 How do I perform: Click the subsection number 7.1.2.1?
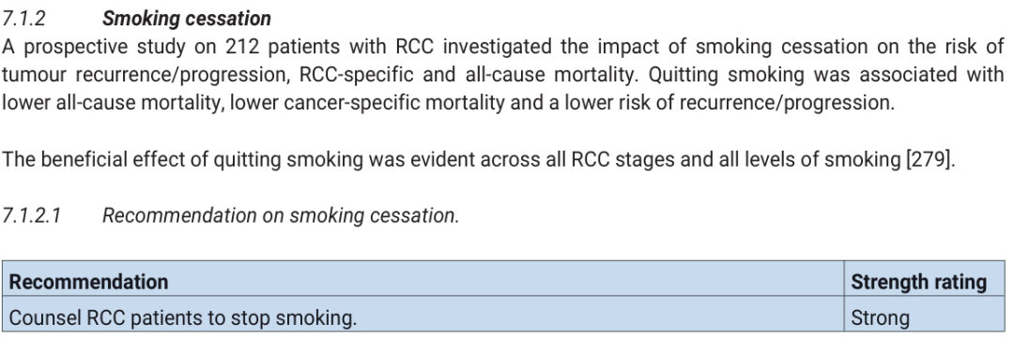tap(31, 215)
